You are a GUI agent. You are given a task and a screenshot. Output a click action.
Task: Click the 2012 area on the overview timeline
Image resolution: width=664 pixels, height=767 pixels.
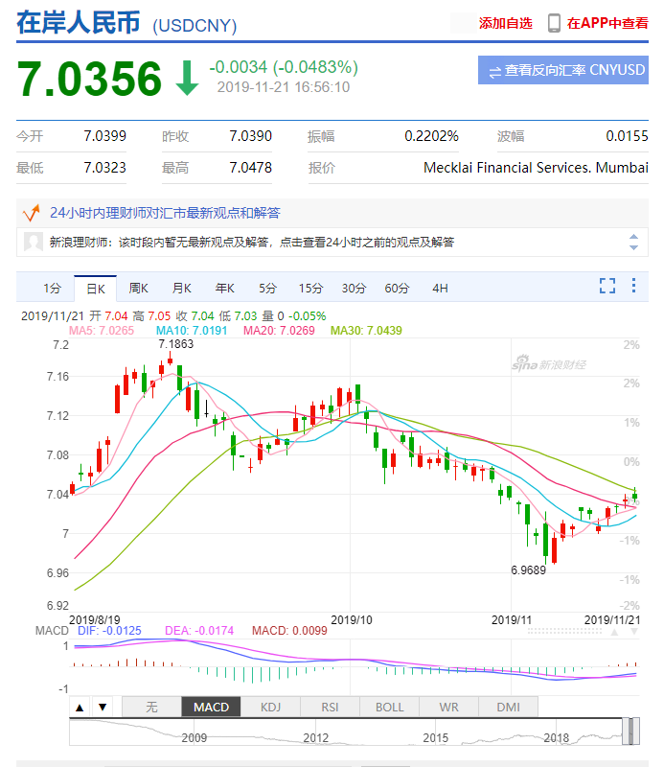point(315,736)
